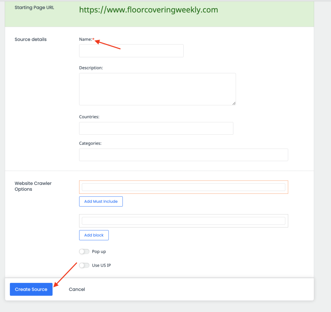Select the Countries input field

tap(156, 128)
